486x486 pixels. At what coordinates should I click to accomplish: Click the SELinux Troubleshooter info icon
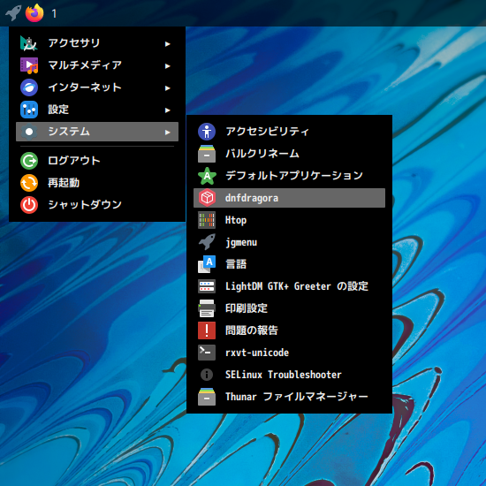pyautogui.click(x=207, y=375)
